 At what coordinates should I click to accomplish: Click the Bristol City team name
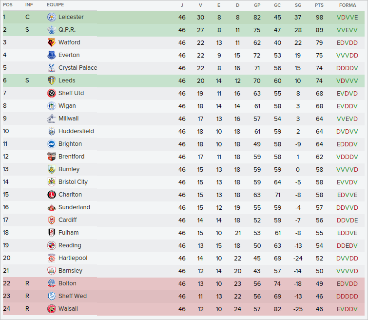73,182
